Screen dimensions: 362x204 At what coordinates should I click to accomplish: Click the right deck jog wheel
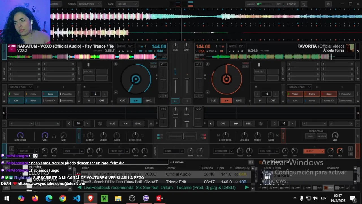click(x=227, y=79)
